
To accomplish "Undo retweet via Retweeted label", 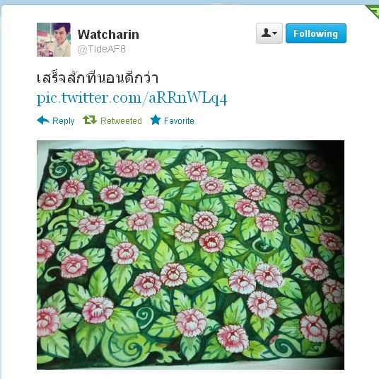I will pyautogui.click(x=121, y=120).
